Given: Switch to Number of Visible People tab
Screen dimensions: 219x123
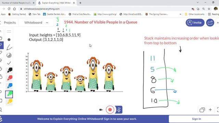Looking at the screenshot, I should click(x=16, y=3).
